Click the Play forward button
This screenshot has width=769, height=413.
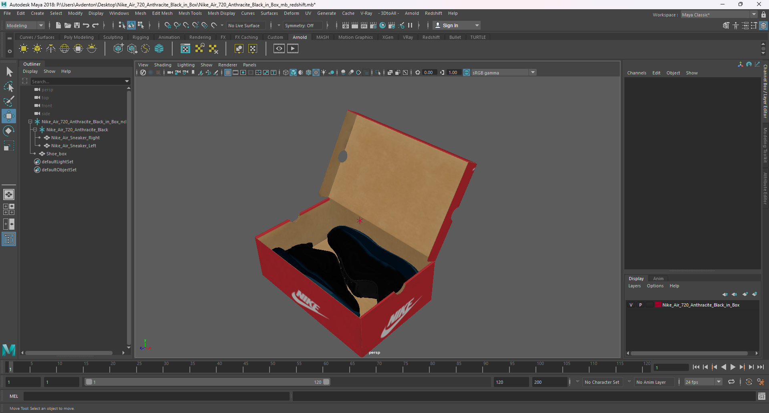(x=733, y=367)
